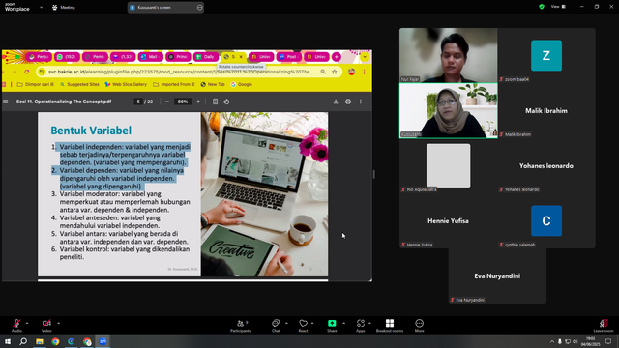Select the Rio Aquila Jatra participant tile

click(x=449, y=165)
